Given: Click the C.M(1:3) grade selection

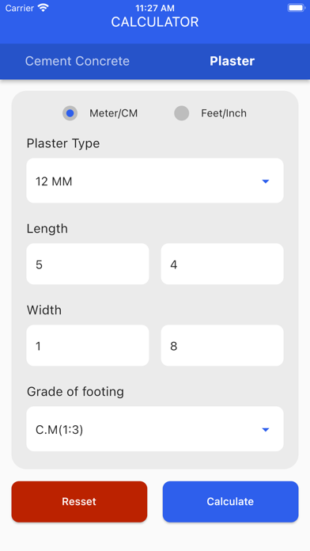Looking at the screenshot, I should pos(155,429).
